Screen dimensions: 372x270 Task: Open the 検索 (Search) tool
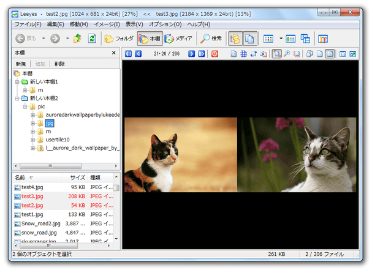pos(211,39)
